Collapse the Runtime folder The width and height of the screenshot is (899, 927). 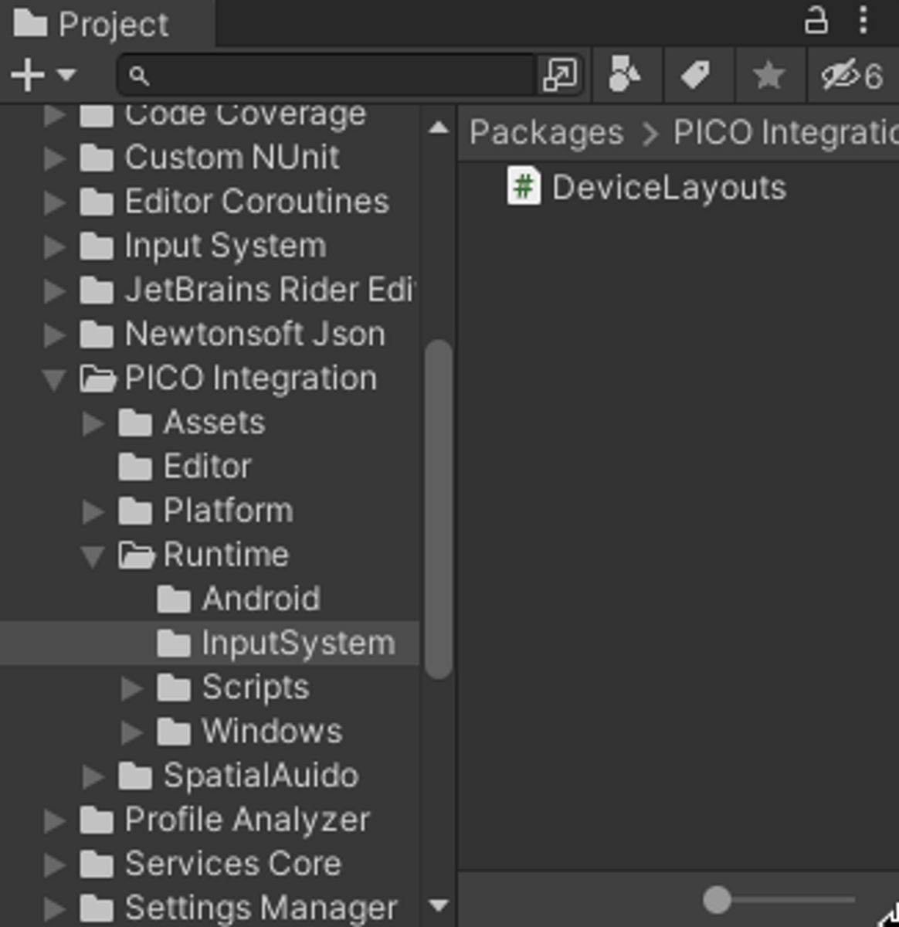[93, 555]
